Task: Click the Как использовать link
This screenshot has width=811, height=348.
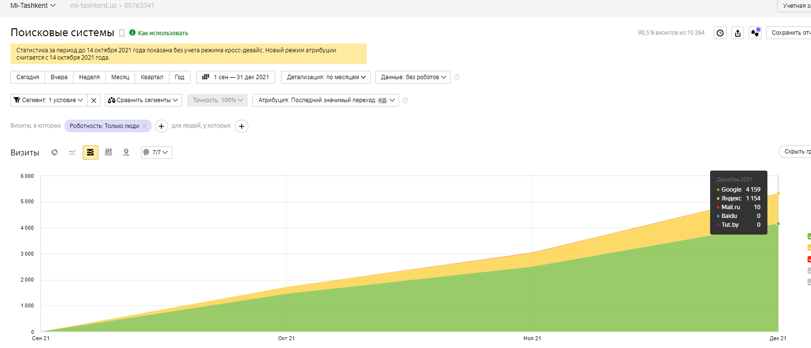Action: tap(163, 33)
